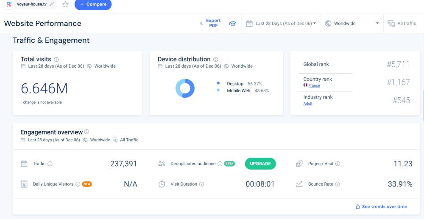This screenshot has width=424, height=219.
Task: Open the Last 28 Days date dropdown
Action: click(281, 24)
